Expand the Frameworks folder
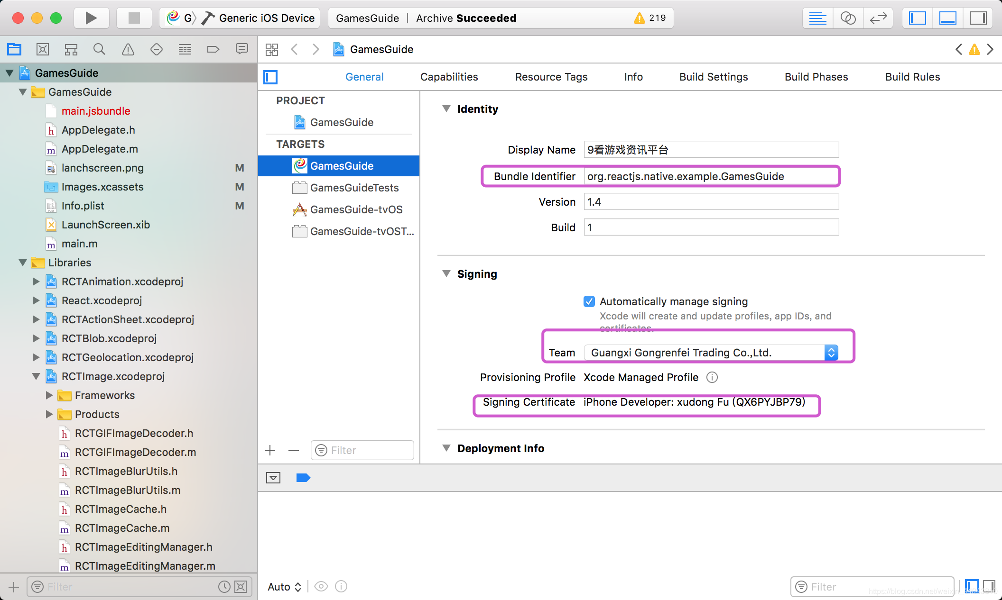Viewport: 1002px width, 600px height. (x=49, y=395)
